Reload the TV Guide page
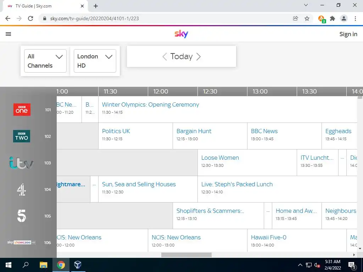 pyautogui.click(x=30, y=18)
